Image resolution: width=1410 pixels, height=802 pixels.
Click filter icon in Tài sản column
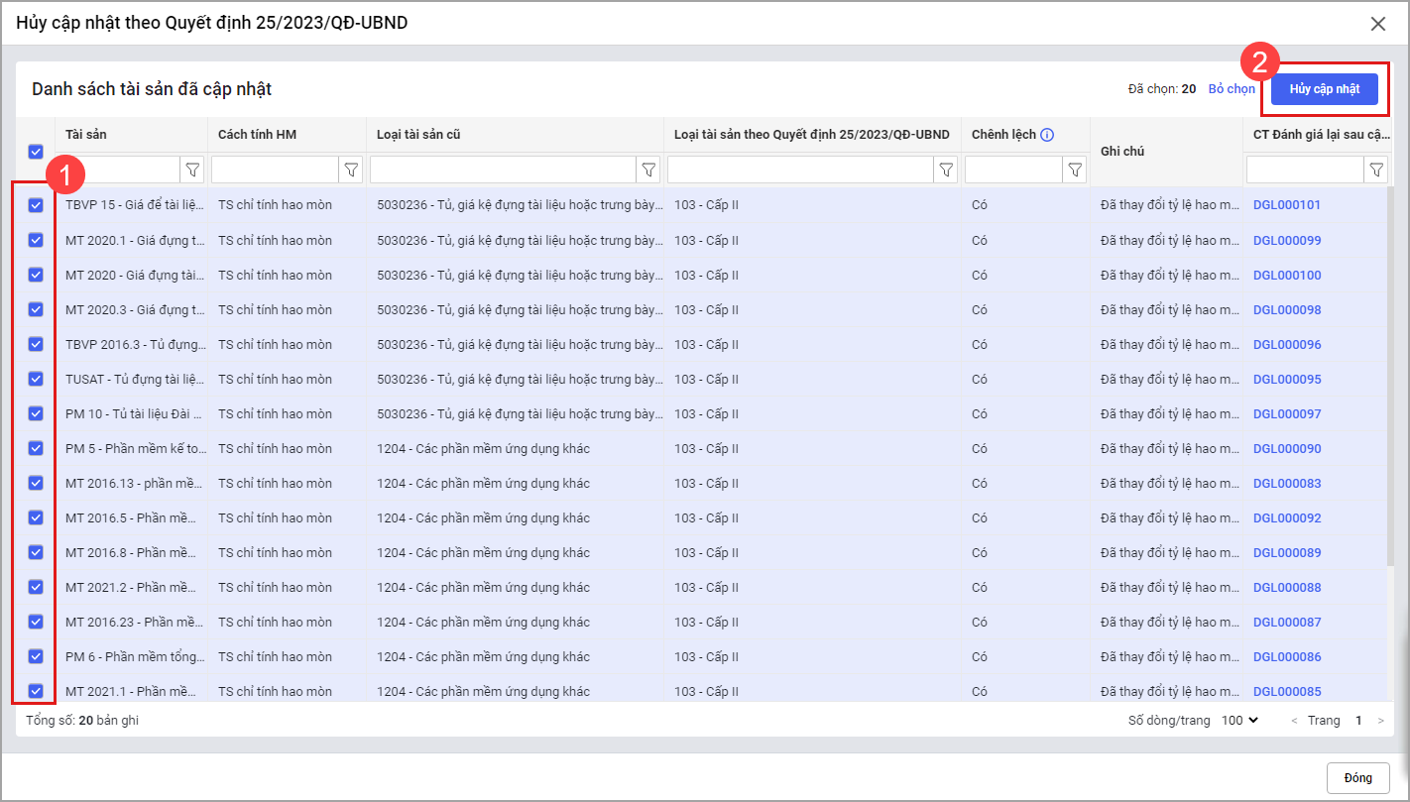click(x=193, y=171)
